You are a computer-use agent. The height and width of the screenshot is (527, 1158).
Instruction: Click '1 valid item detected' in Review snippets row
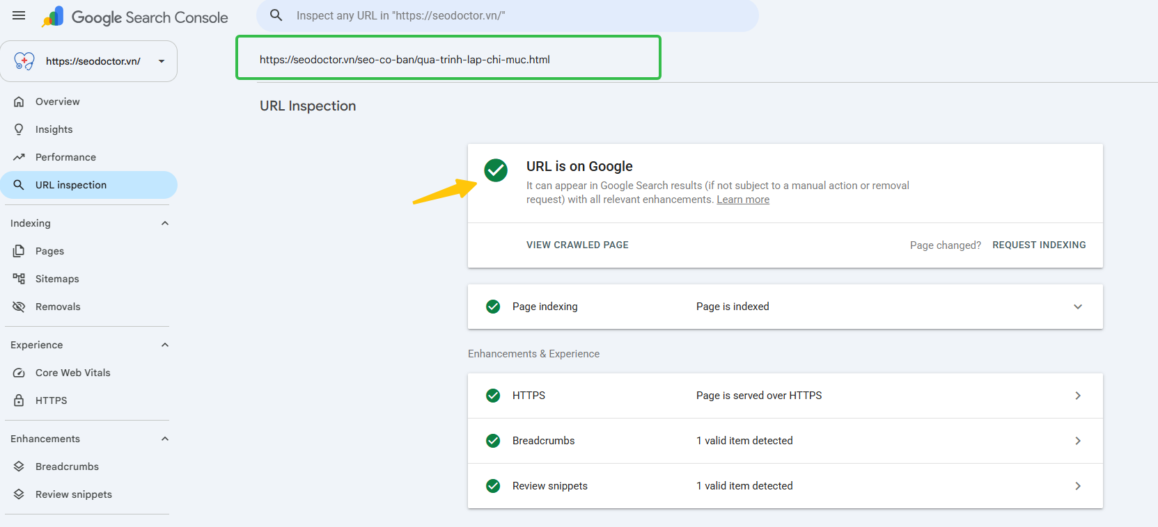[x=744, y=486]
